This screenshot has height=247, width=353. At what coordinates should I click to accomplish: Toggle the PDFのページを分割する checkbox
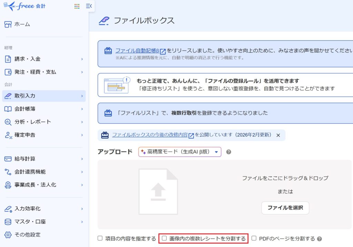[x=254, y=238]
